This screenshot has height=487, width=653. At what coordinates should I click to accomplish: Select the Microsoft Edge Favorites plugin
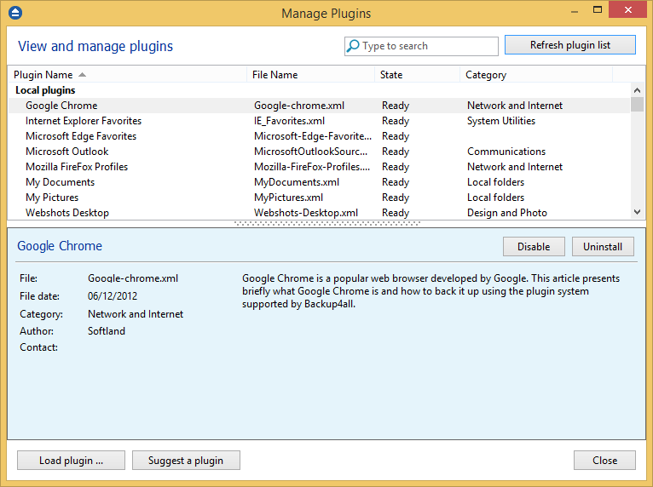tap(81, 136)
